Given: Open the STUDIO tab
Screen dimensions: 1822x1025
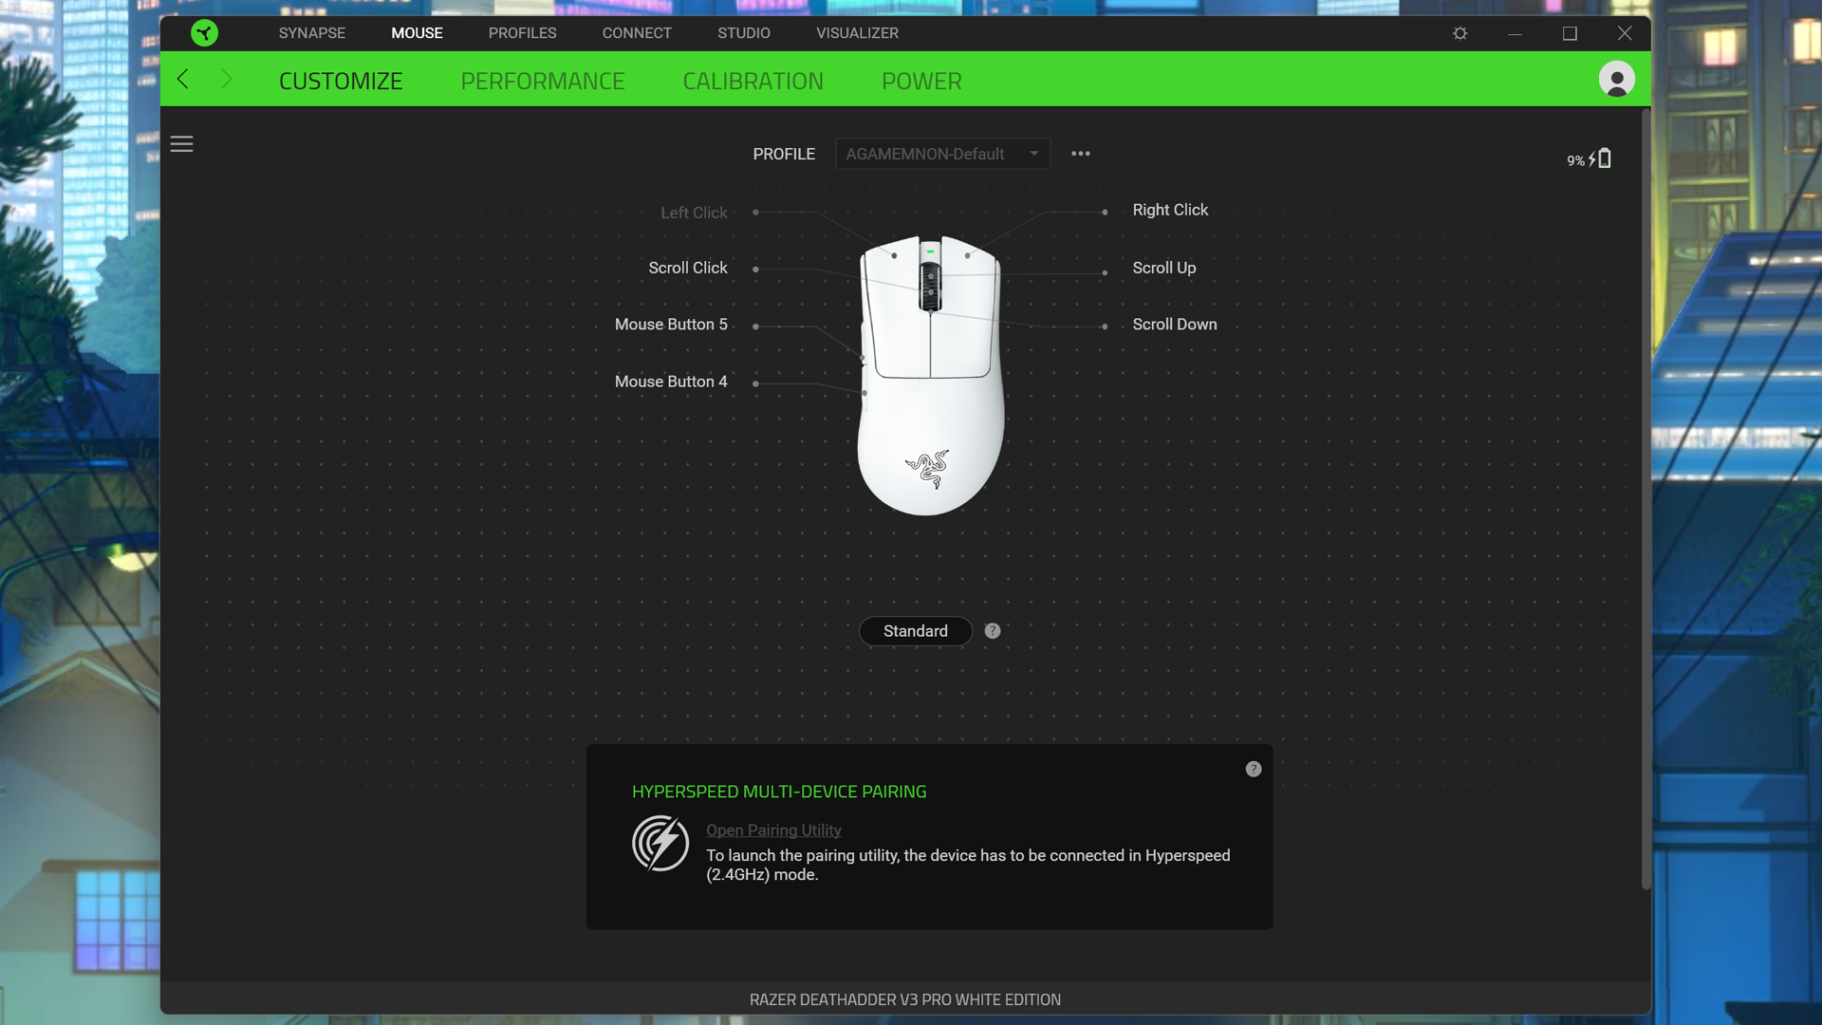Looking at the screenshot, I should [x=743, y=33].
